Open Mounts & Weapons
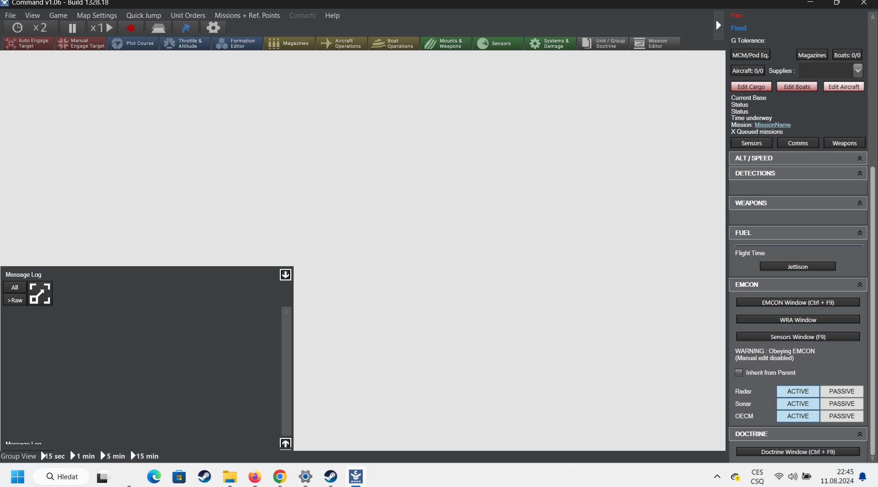The image size is (878, 487). coord(446,44)
